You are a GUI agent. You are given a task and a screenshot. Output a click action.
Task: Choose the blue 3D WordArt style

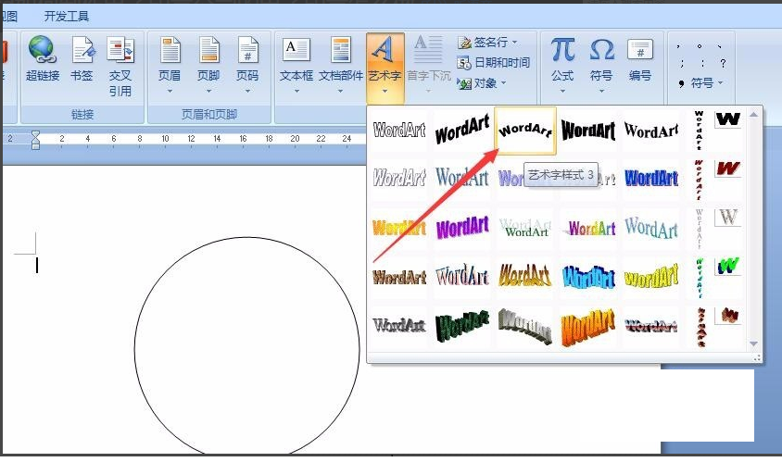[x=588, y=277]
